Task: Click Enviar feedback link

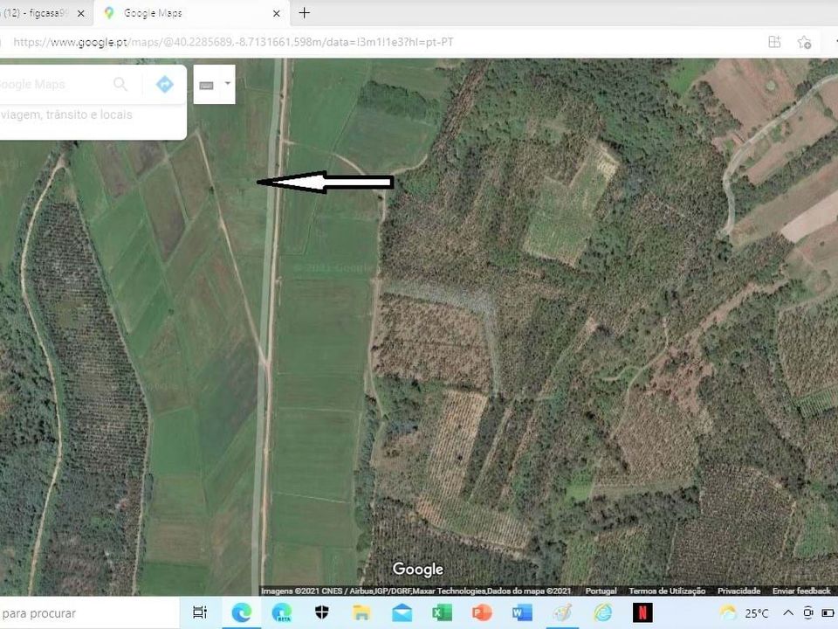Action: click(x=801, y=591)
